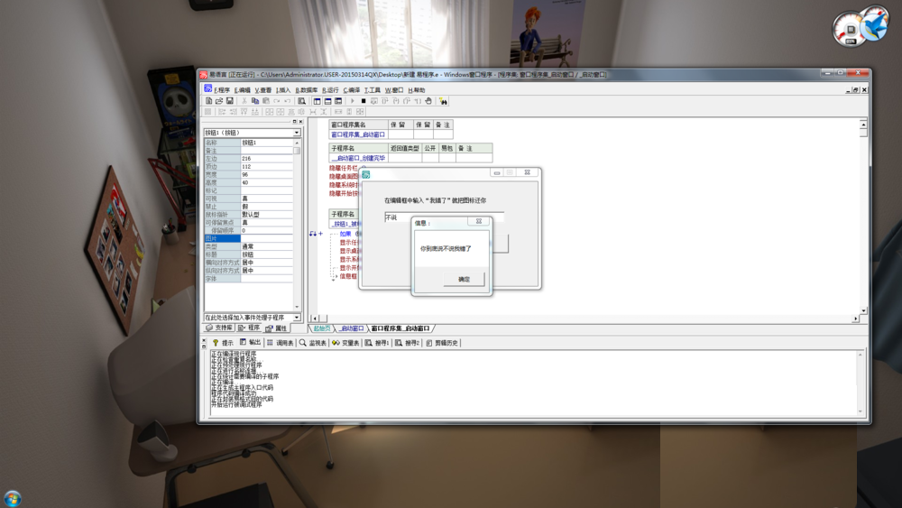902x508 pixels.
Task: Open the 搜寻2 output tab
Action: (408, 343)
